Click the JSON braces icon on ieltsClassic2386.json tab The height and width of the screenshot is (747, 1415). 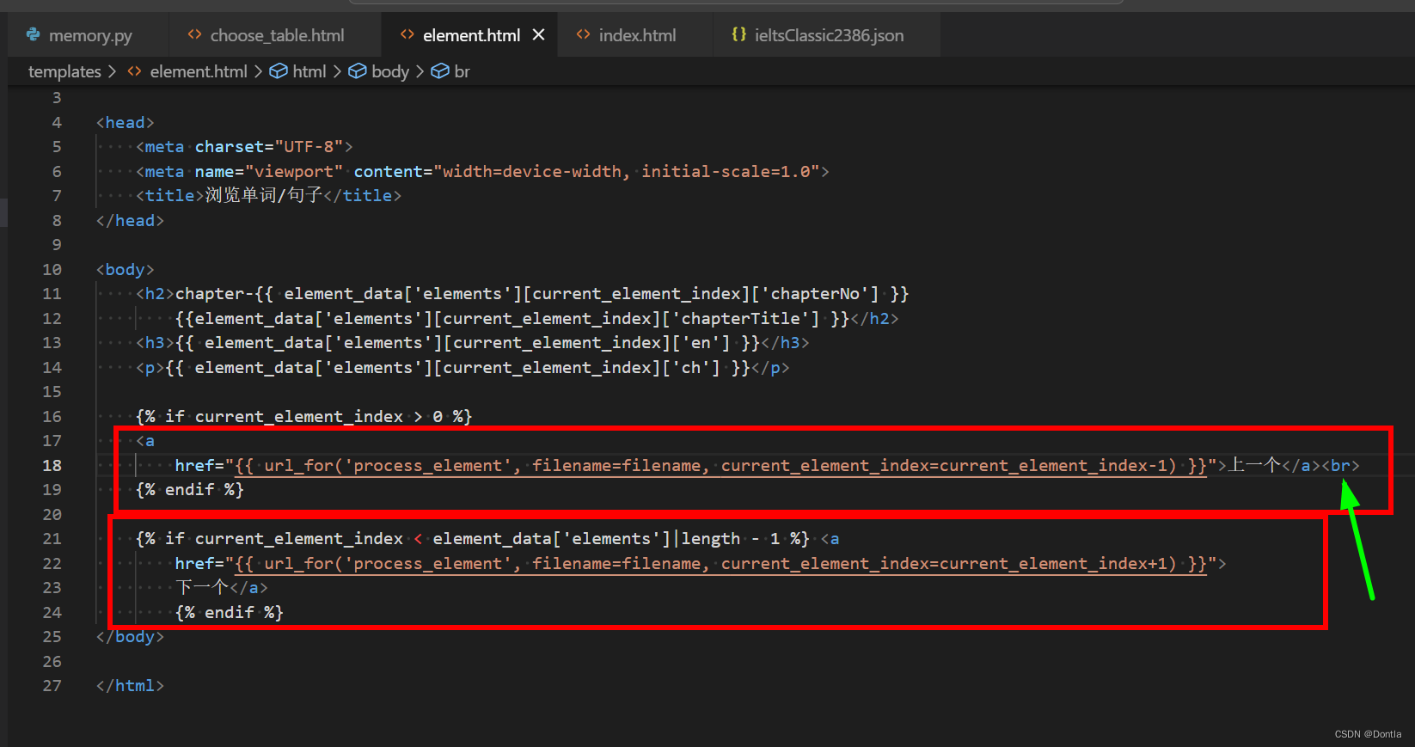coord(738,34)
